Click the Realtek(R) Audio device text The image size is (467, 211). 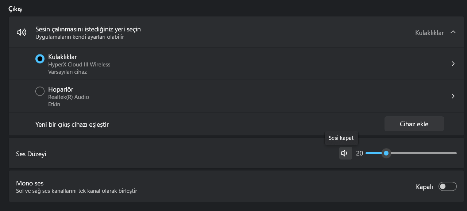coord(69,97)
